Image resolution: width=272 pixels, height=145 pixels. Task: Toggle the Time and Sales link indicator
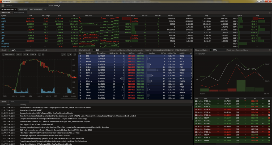(211, 50)
